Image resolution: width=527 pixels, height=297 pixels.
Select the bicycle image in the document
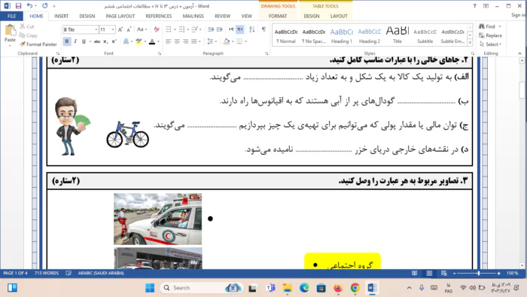(128, 134)
